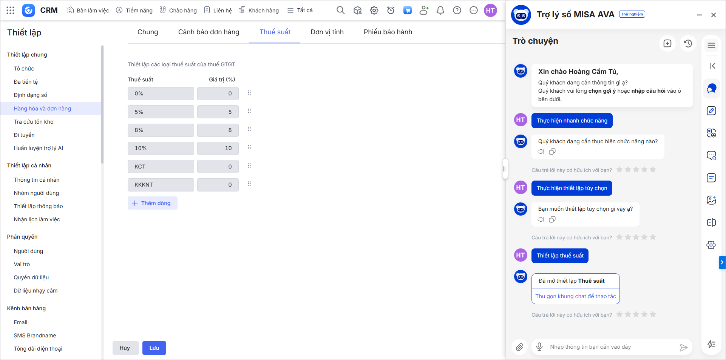The image size is (726, 360).
Task: Open the app launcher grid icon
Action: pyautogui.click(x=11, y=10)
